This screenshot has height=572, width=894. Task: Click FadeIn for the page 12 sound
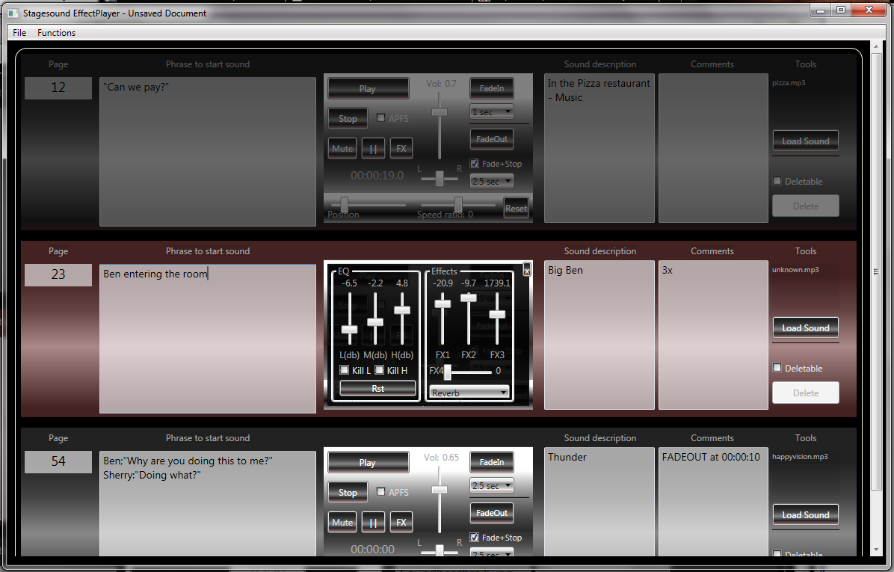(x=491, y=87)
